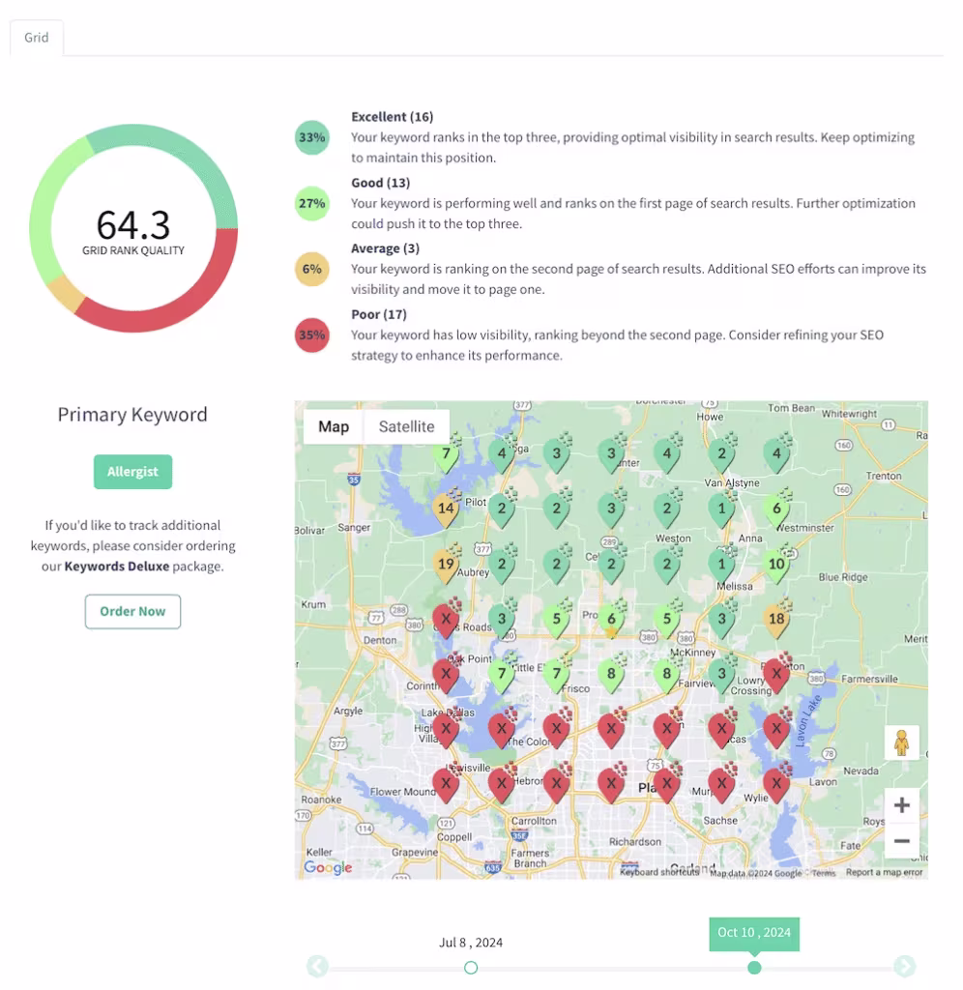The image size is (963, 990).
Task: Advance timeline with the right arrow
Action: pyautogui.click(x=904, y=967)
